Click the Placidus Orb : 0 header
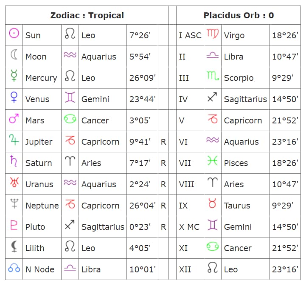Screen dimensions: 306x286 [x=239, y=15]
